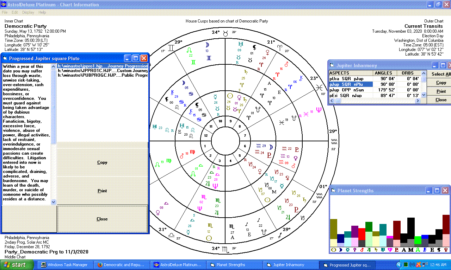451x270 pixels.
Task: Select the pJup OPP nSun aspect row
Action: (x=375, y=90)
